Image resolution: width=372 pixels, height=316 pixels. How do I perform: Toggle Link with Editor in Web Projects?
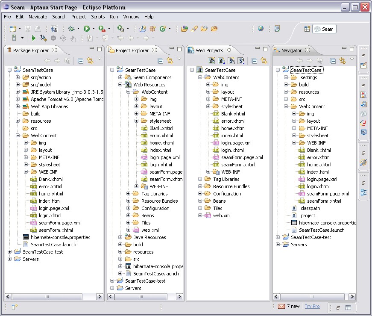(264, 61)
